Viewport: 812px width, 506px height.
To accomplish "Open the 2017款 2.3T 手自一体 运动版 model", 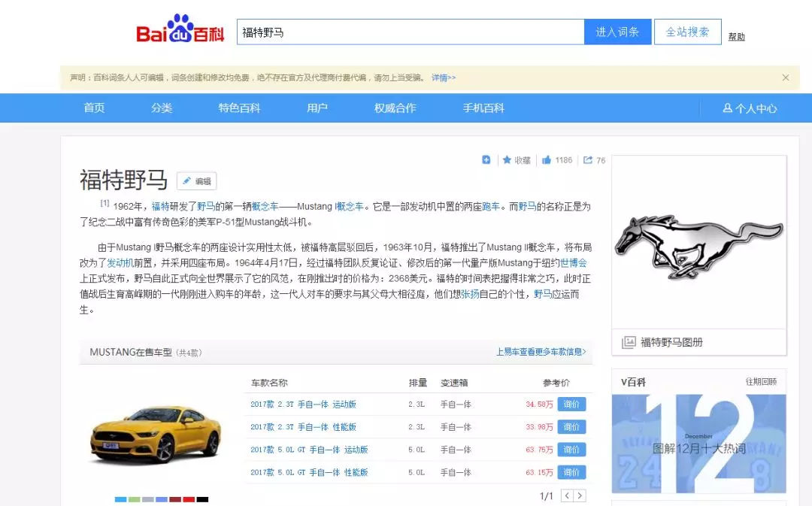I will [x=304, y=404].
